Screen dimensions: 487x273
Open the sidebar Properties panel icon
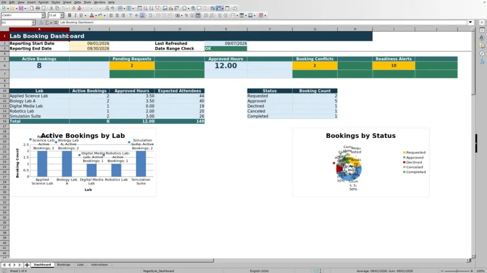tap(482, 30)
